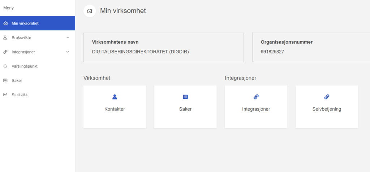
Task: Click the list icon on Saker card
Action: (185, 97)
